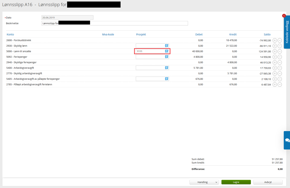The width and height of the screenshot is (290, 188).
Task: Sort by the Debet column header
Action: pos(199,34)
